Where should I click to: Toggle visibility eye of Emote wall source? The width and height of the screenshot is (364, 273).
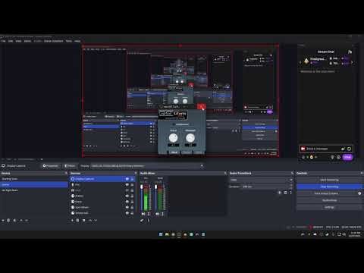point(127,213)
